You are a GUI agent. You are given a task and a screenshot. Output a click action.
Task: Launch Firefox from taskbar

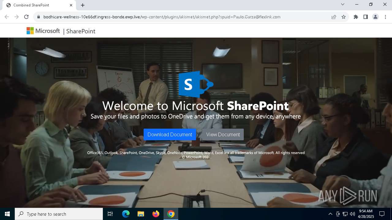pos(156,214)
